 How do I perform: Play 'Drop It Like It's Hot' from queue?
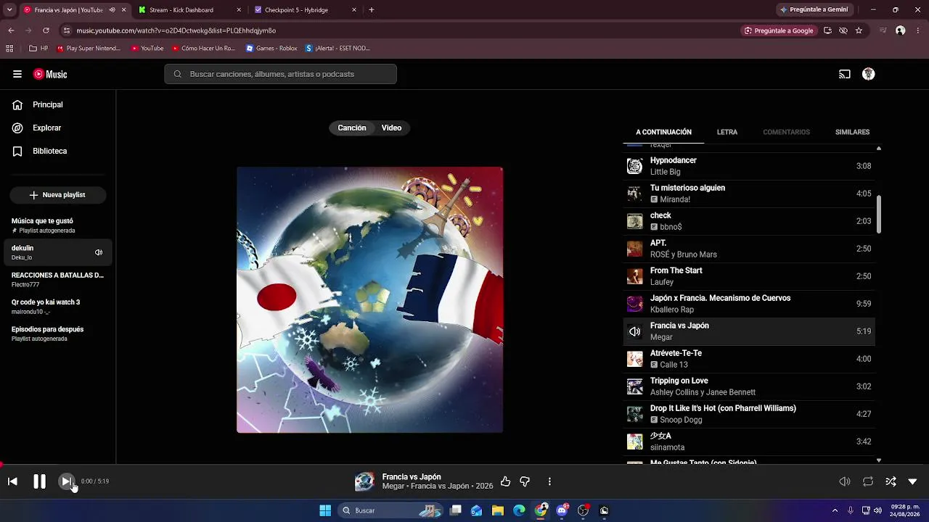749,414
